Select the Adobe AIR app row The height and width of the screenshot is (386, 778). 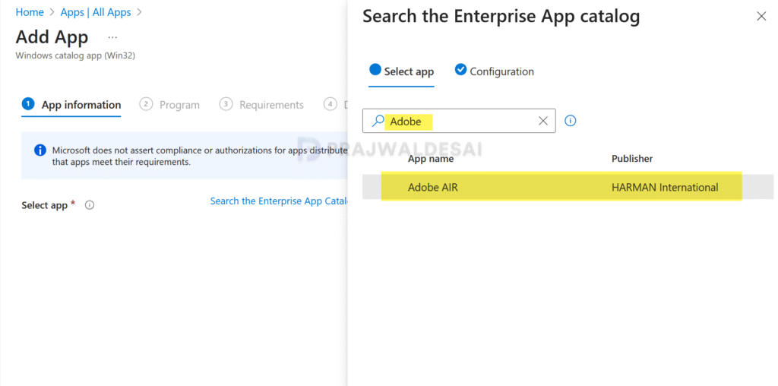tap(568, 187)
